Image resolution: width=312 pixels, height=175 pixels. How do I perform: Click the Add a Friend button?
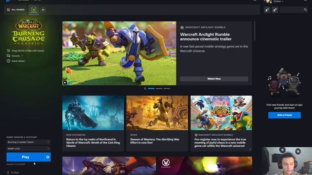click(x=284, y=115)
